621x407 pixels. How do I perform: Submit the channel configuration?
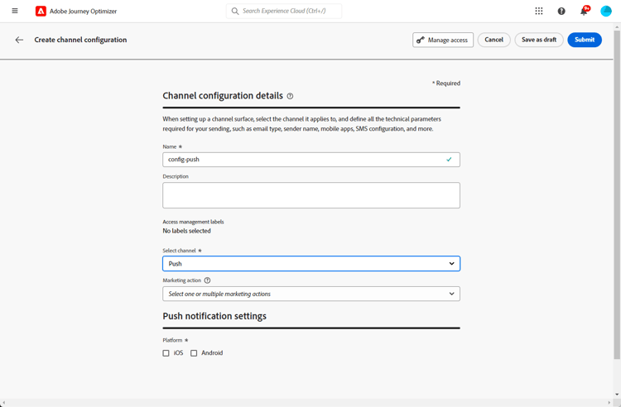585,40
